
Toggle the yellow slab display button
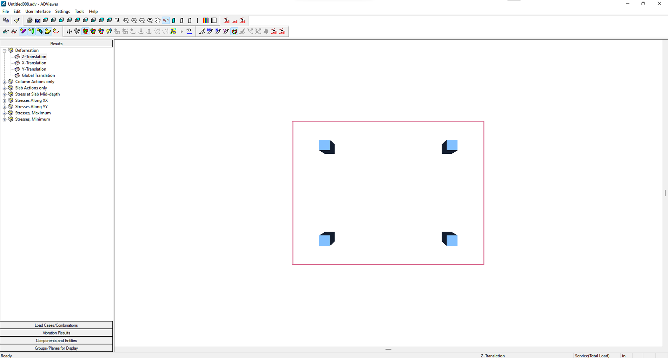click(48, 31)
